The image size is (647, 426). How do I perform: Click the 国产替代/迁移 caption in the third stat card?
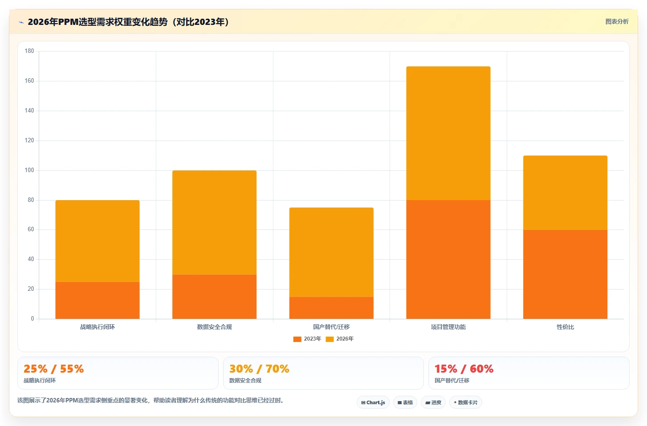[x=452, y=381]
